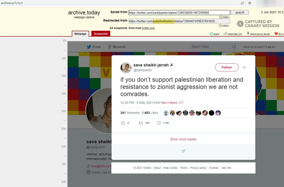Open the Cookies footer link

[x=214, y=168]
